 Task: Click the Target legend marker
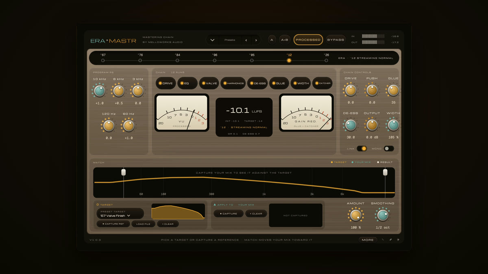[x=332, y=162]
